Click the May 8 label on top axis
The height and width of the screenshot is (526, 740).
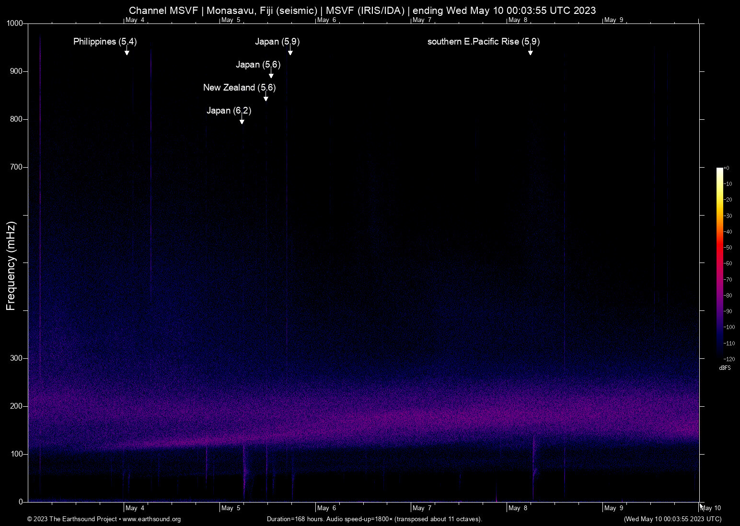518,20
